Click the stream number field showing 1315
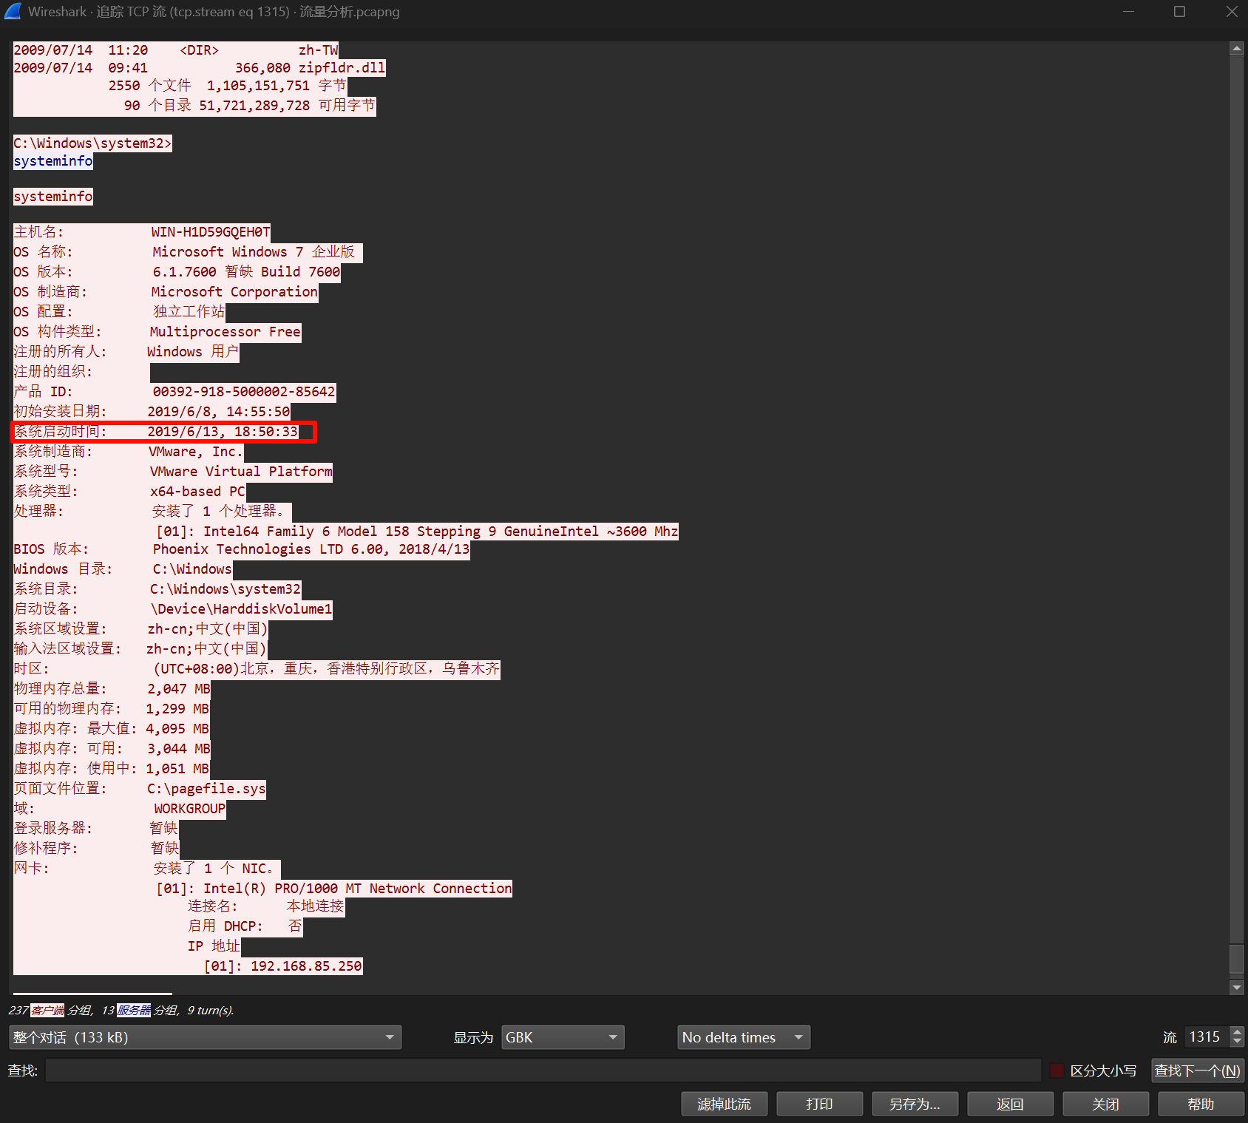Viewport: 1248px width, 1123px height. coord(1206,1037)
